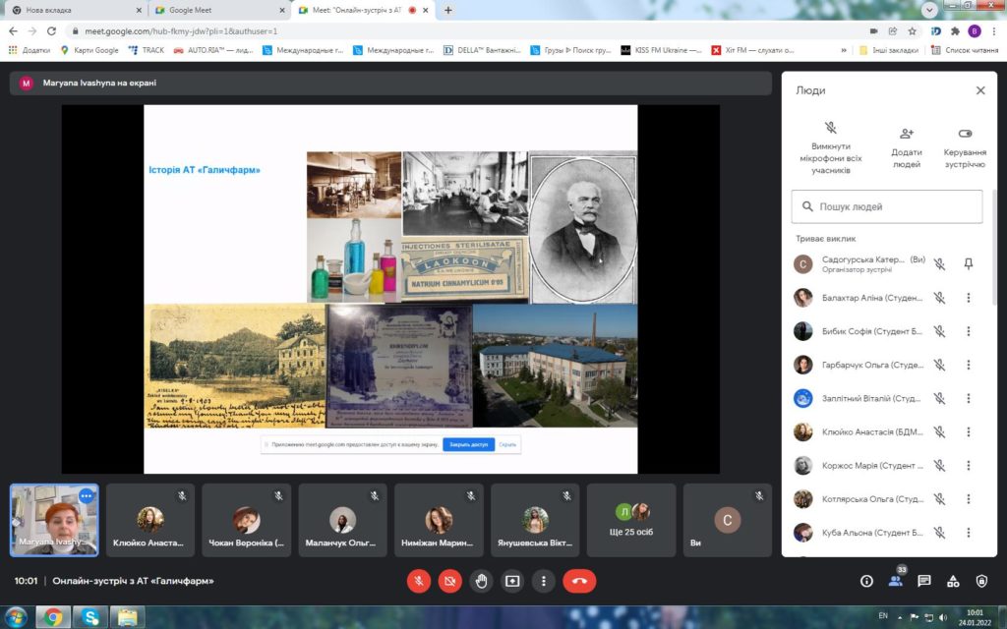Turn on the camera in the call bar

[x=450, y=581]
